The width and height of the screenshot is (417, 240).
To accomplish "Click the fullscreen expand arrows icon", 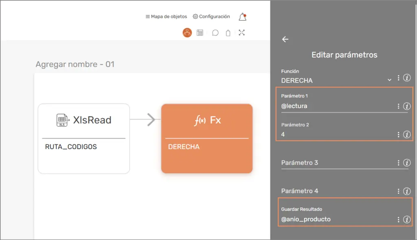I will point(241,33).
